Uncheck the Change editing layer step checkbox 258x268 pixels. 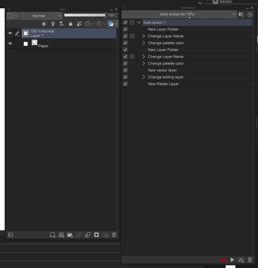pyautogui.click(x=125, y=77)
